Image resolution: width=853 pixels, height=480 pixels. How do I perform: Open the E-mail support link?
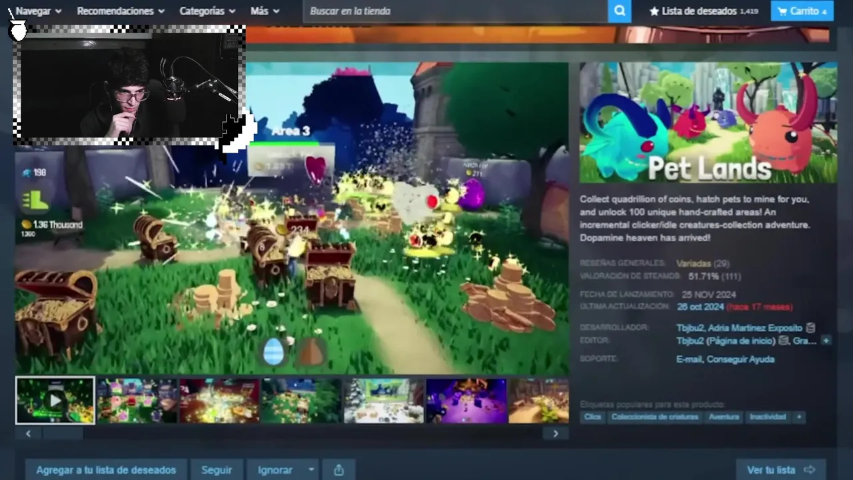689,359
